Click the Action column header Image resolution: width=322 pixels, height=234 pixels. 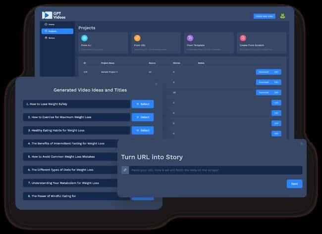point(201,63)
